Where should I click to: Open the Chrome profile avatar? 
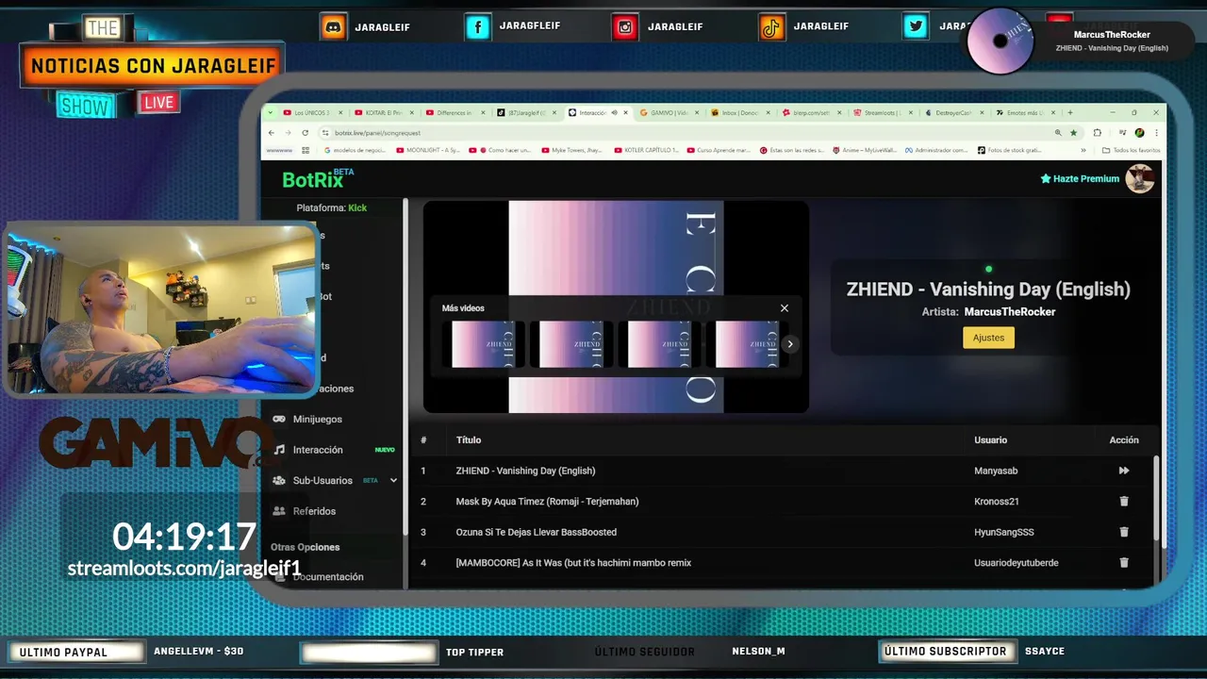coord(1139,133)
